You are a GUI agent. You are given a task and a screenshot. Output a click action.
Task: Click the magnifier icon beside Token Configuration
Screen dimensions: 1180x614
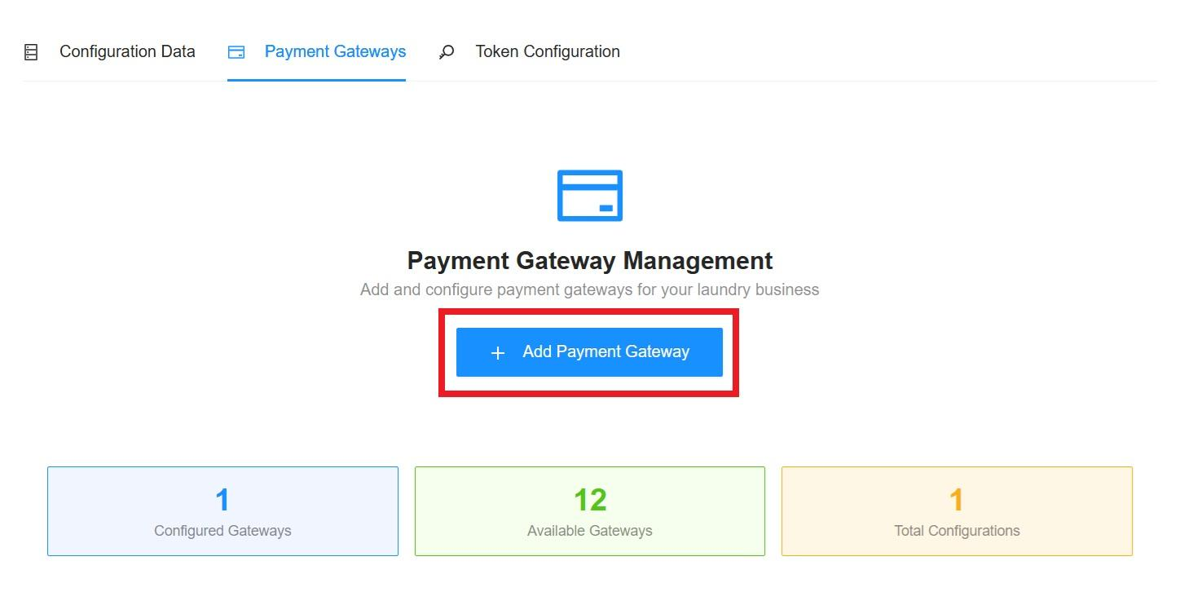447,52
